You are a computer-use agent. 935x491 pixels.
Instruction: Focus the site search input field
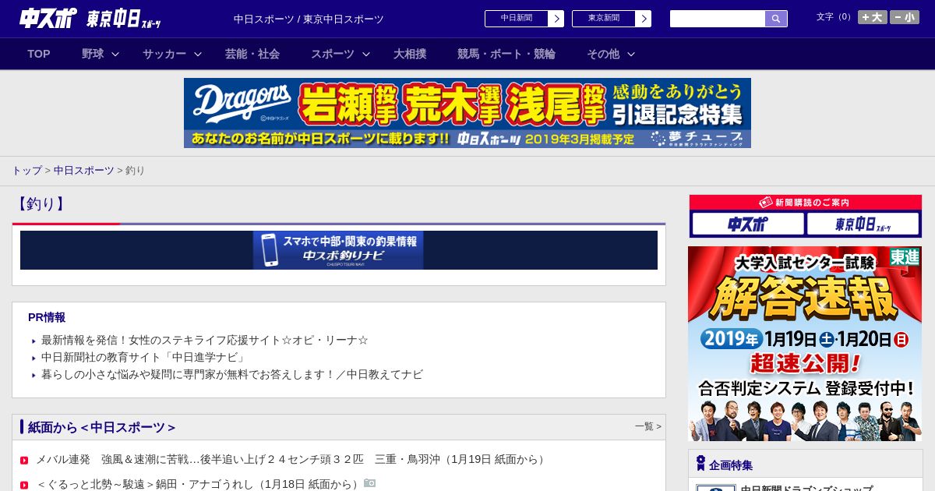coord(718,19)
